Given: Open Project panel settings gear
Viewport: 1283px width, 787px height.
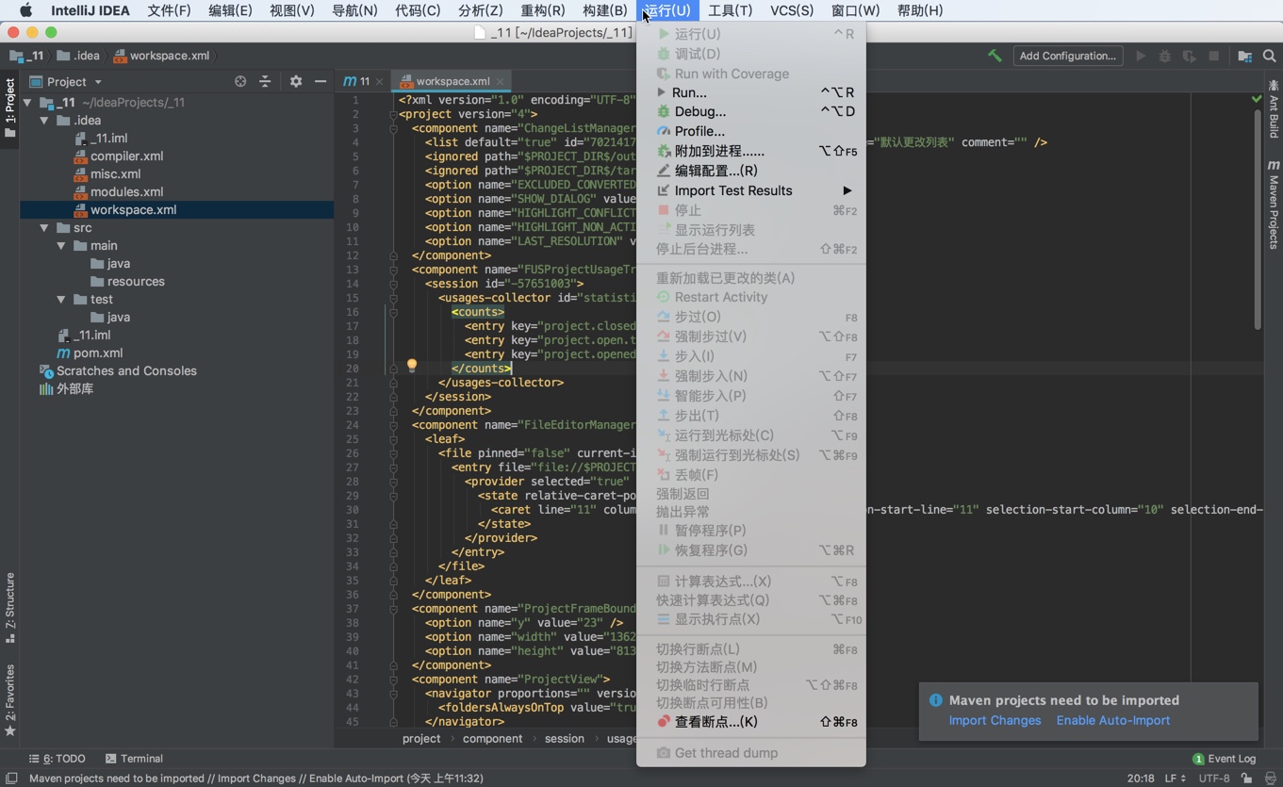Looking at the screenshot, I should (296, 82).
